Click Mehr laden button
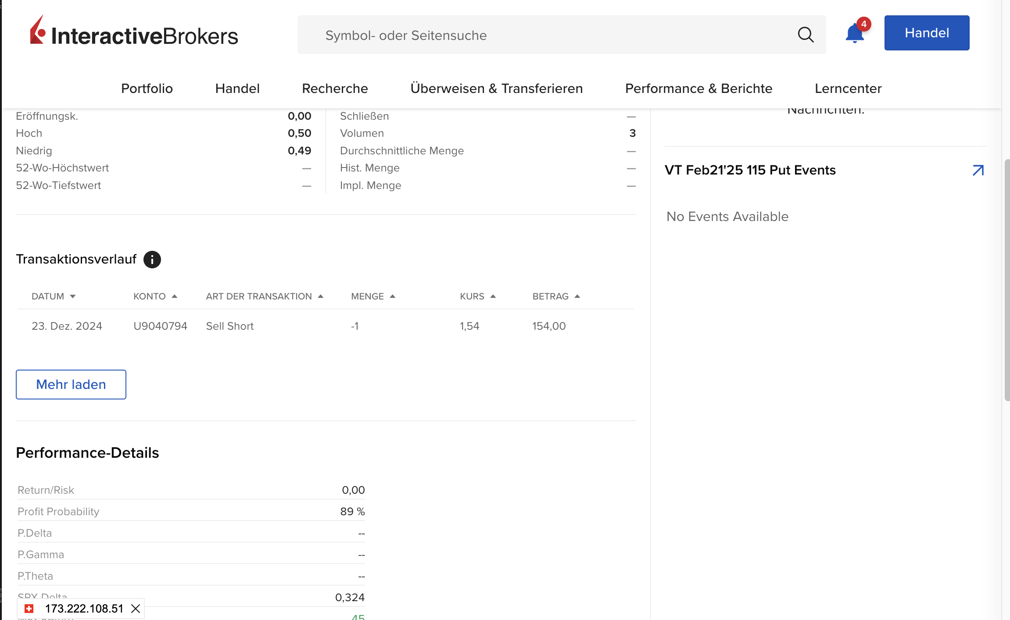Viewport: 1010px width, 620px height. pos(71,385)
